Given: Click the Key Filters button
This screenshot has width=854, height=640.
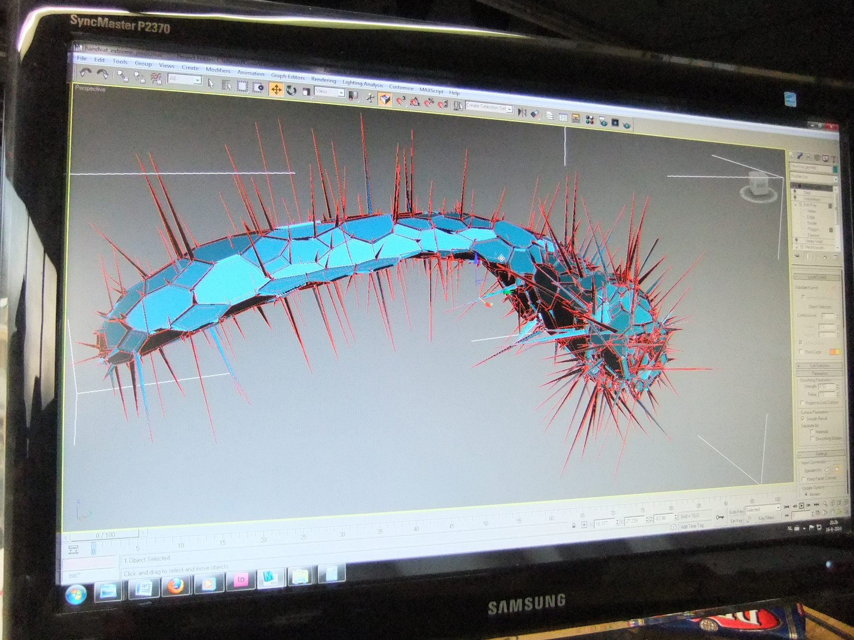Looking at the screenshot, I should click(x=766, y=518).
